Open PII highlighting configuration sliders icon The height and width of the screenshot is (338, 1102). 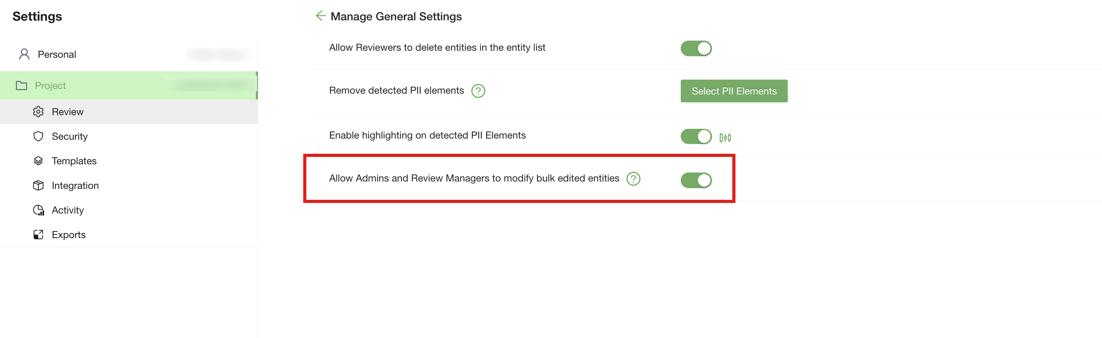click(725, 138)
